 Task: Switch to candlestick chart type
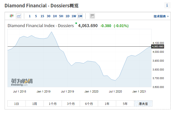click(11, 16)
